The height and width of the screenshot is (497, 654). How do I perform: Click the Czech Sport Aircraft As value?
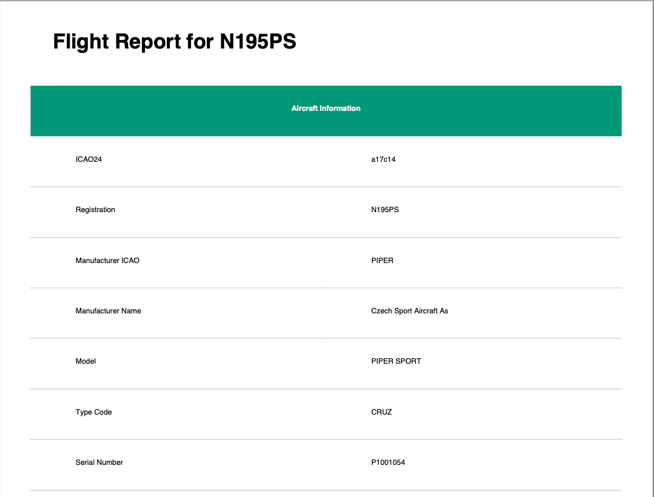tap(410, 311)
